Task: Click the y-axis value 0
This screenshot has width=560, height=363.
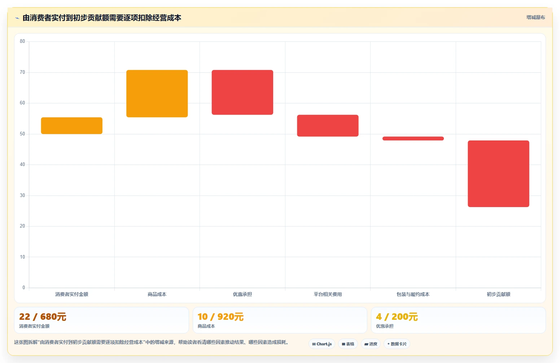Action: point(24,288)
